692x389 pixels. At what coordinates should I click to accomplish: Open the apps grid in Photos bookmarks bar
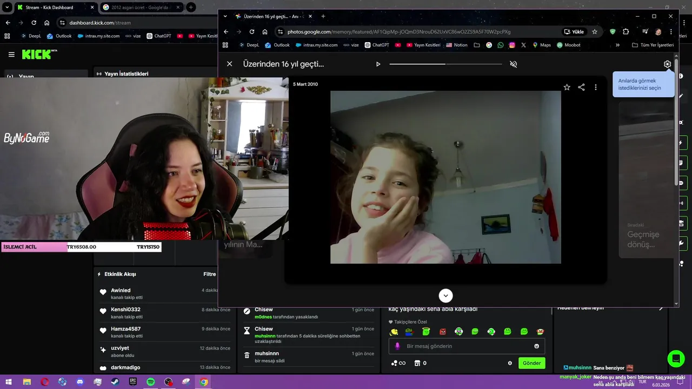(225, 45)
